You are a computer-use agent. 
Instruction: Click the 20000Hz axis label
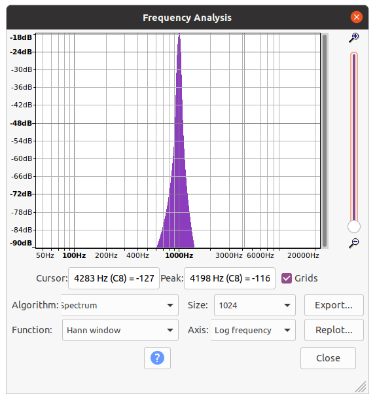[303, 255]
